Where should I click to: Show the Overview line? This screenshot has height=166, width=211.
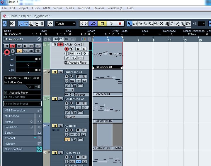[31, 24]
